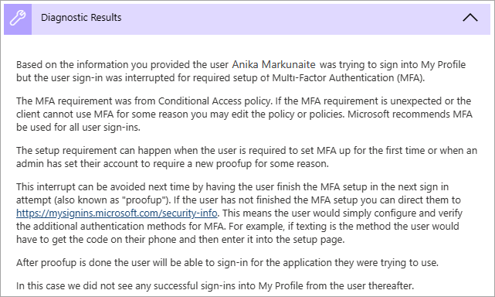This screenshot has height=297, width=495.
Task: Click the words "Conditional Access policy"
Action: pyautogui.click(x=215, y=101)
